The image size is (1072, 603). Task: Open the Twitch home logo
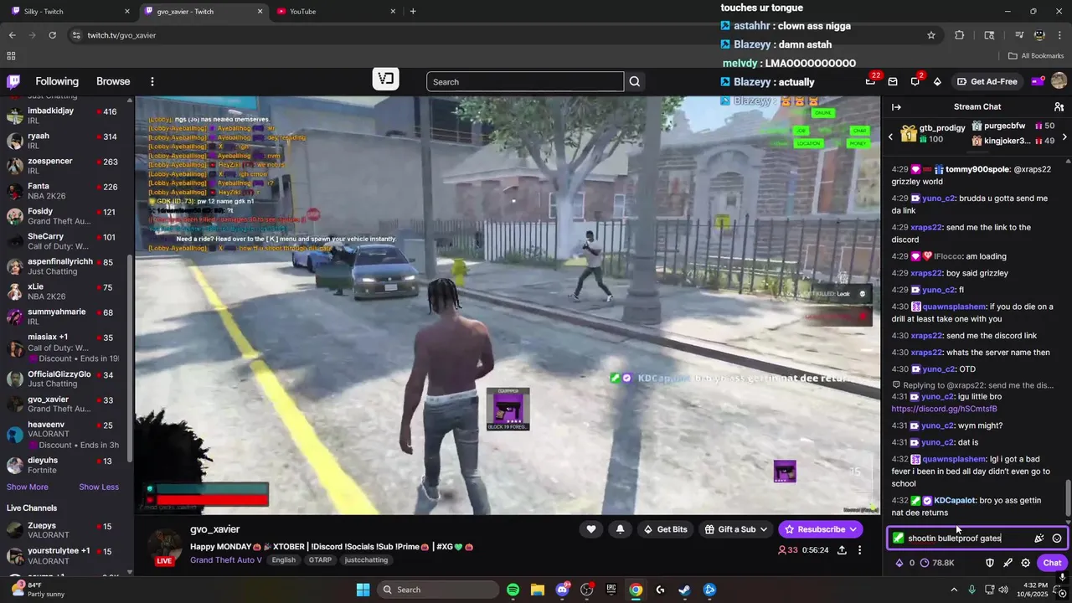[x=13, y=81]
